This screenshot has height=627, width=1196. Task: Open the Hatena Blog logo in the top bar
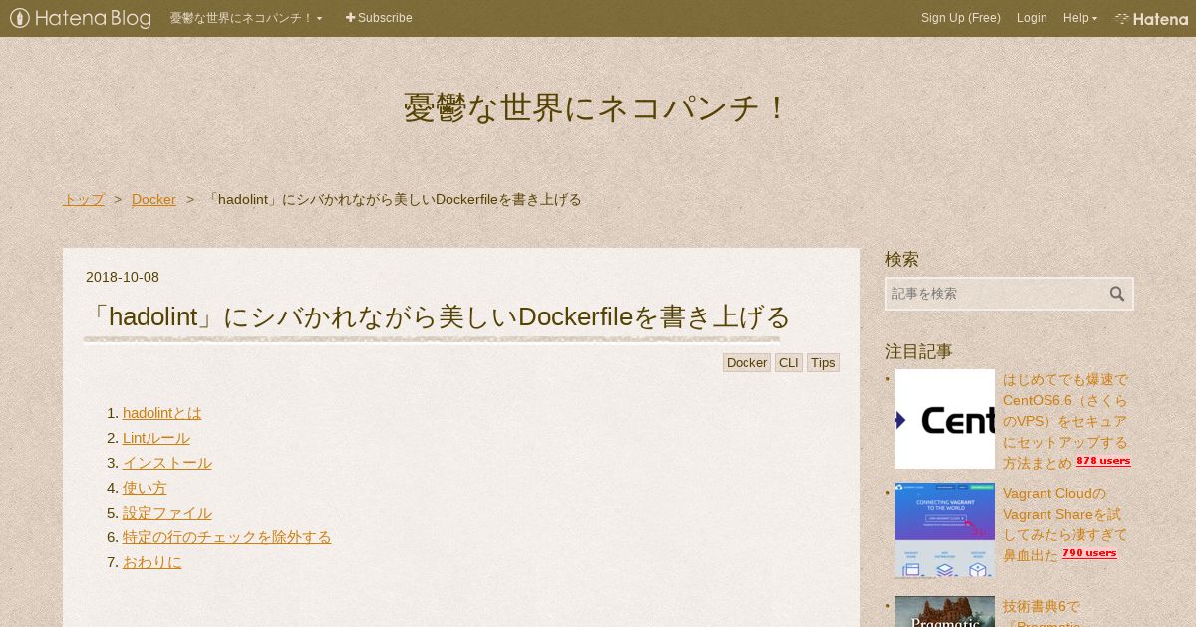pos(81,18)
